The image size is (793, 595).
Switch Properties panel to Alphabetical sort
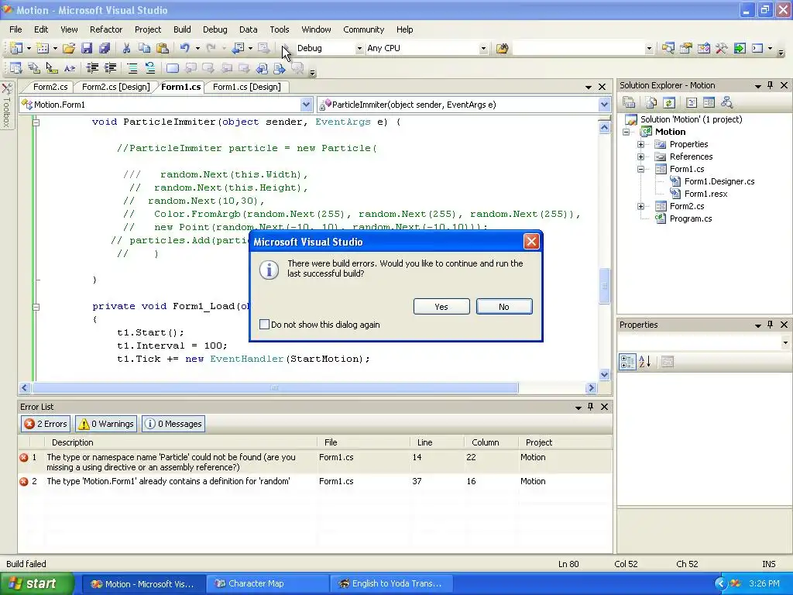[x=645, y=362]
